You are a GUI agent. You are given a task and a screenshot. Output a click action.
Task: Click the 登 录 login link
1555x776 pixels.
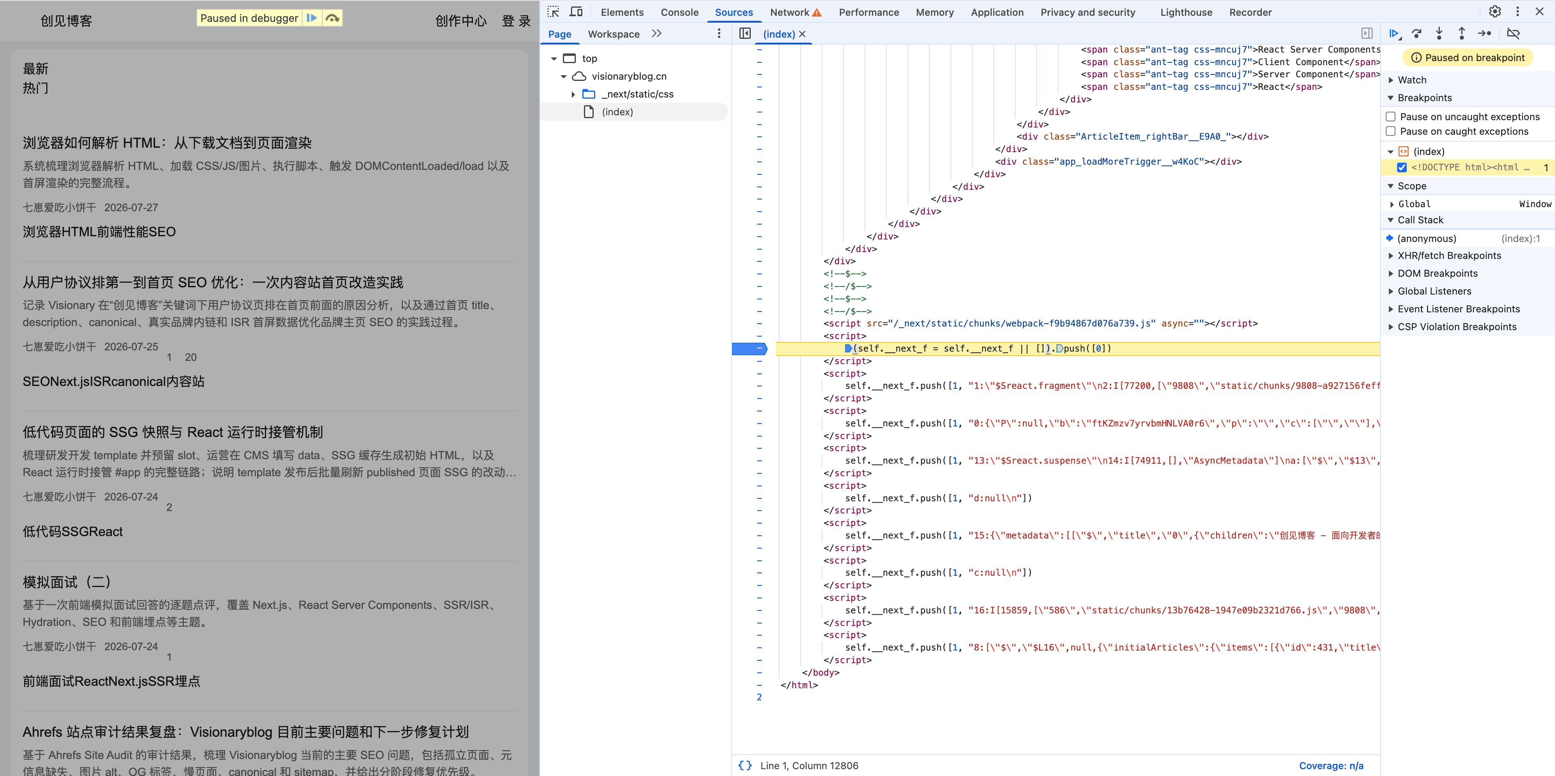[516, 21]
